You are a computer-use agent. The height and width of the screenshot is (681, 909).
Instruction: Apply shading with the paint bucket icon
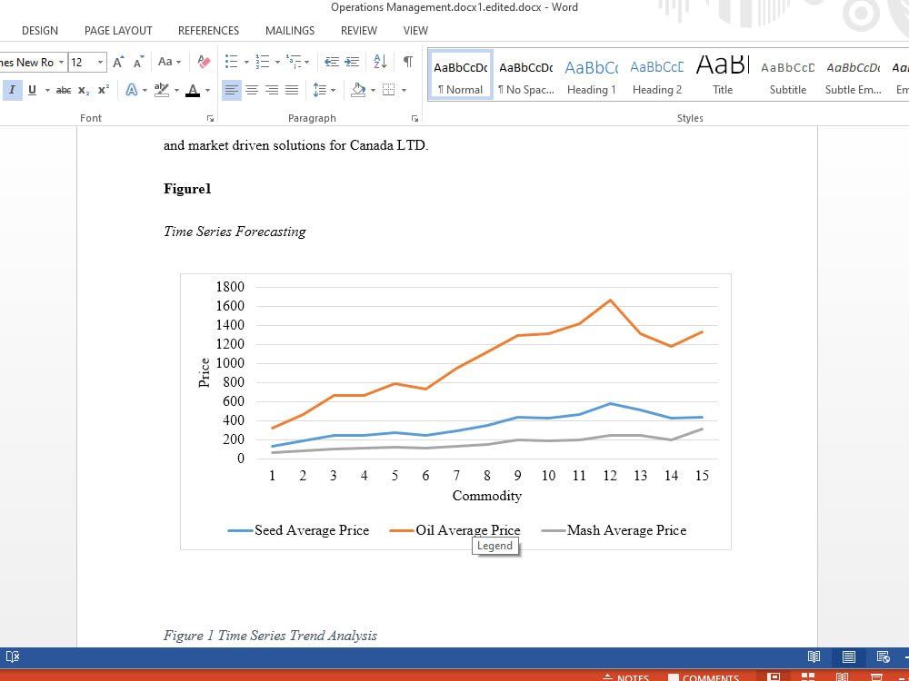pos(358,90)
